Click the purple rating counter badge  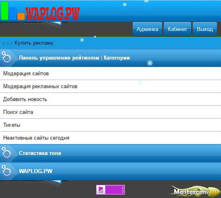pos(110,190)
